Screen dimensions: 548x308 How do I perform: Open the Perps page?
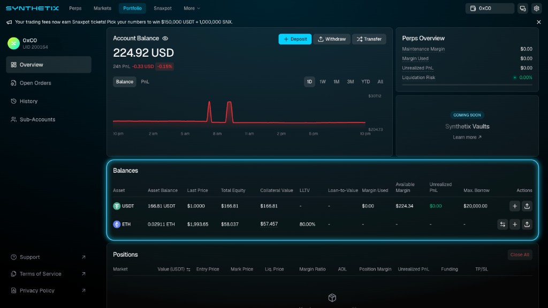coord(75,8)
